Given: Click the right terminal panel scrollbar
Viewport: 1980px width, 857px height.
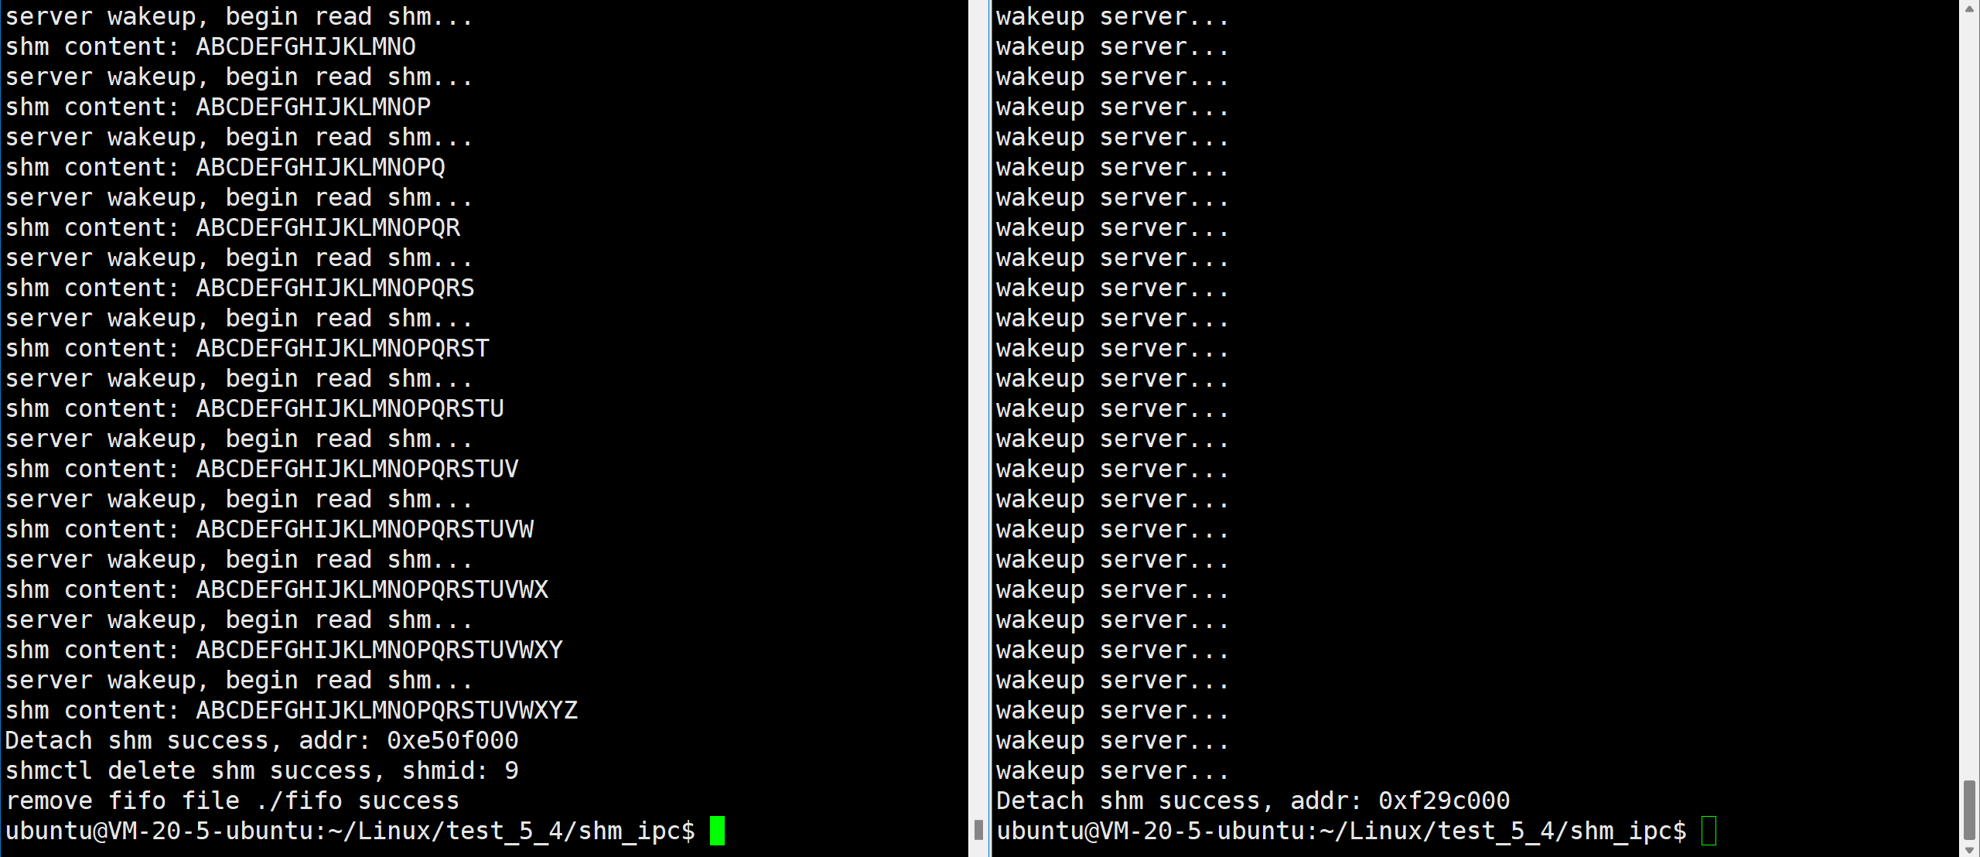Looking at the screenshot, I should click(1970, 795).
